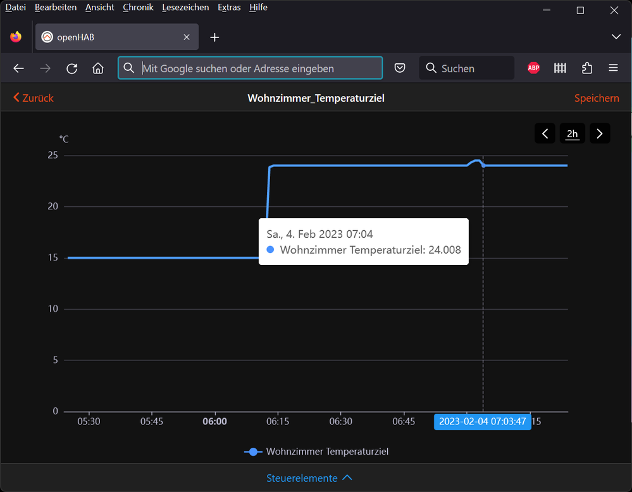The image size is (632, 492).
Task: Open the Firefox hamburger application menu
Action: click(x=612, y=68)
